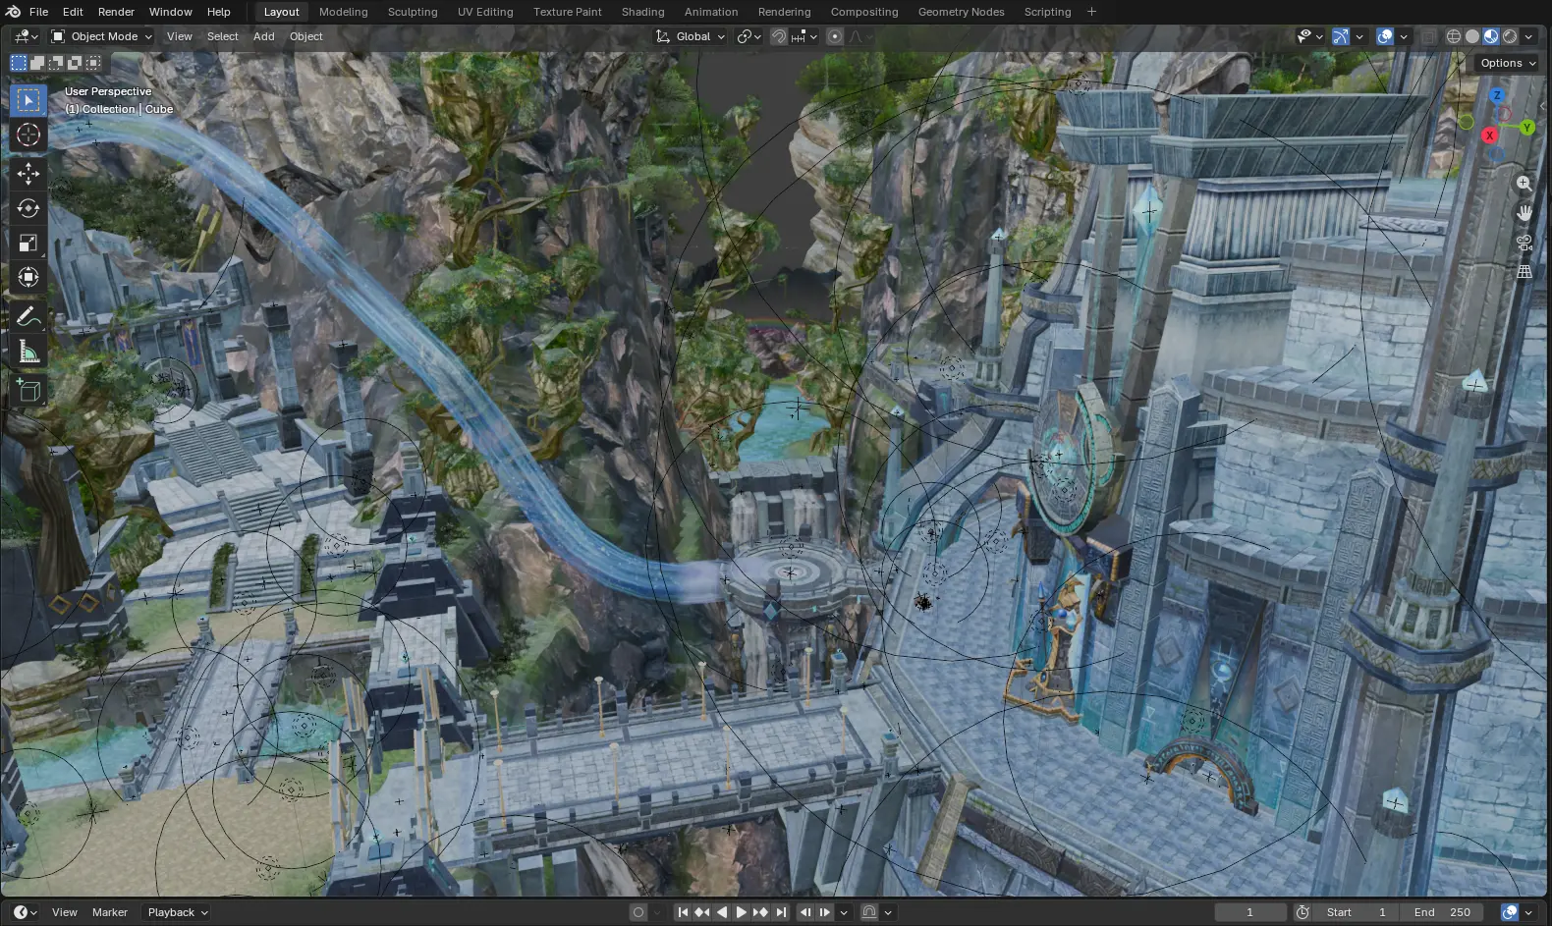
Task: Click the pan view hand icon
Action: [1524, 213]
